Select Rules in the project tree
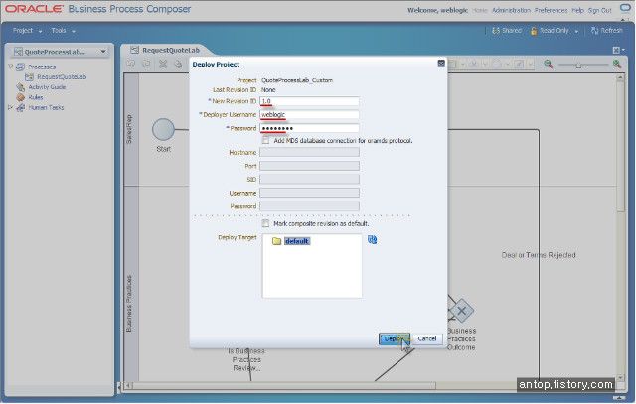Viewport: 636px width, 404px height. pos(36,97)
